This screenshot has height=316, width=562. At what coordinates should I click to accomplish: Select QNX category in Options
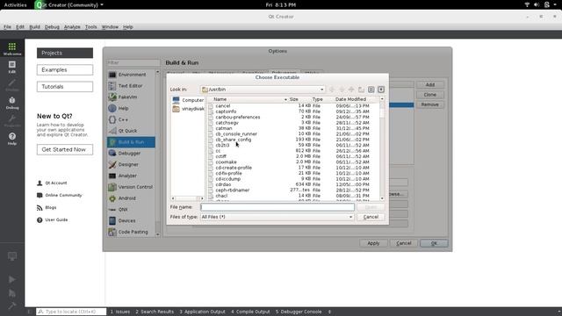click(131, 209)
